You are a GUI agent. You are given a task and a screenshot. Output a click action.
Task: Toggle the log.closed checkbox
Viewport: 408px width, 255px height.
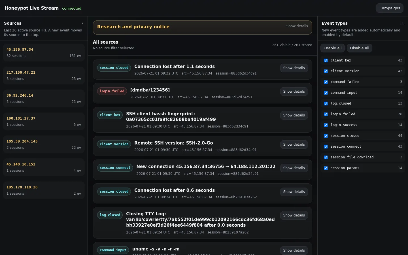coord(326,103)
